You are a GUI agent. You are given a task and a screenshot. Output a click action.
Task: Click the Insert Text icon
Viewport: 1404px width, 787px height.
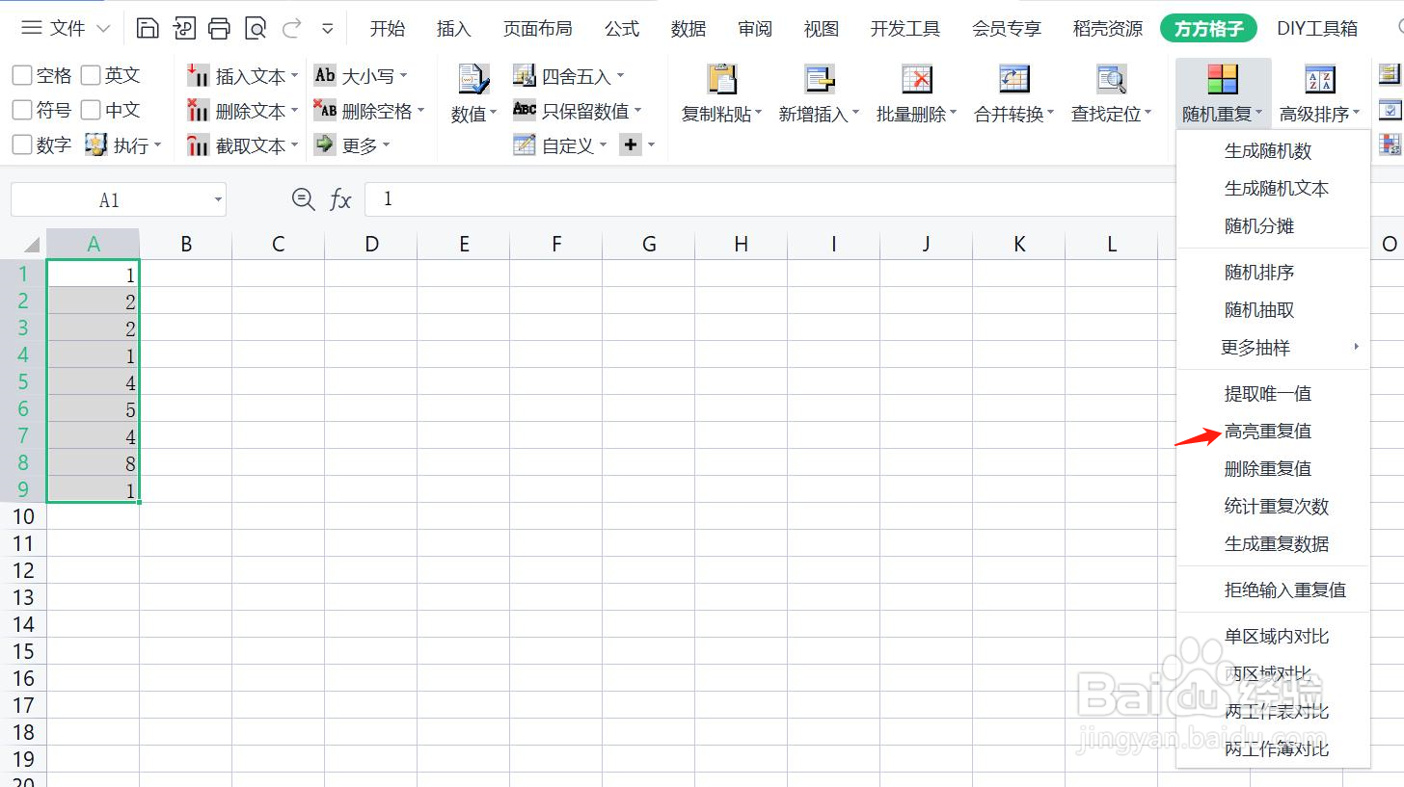pos(199,75)
